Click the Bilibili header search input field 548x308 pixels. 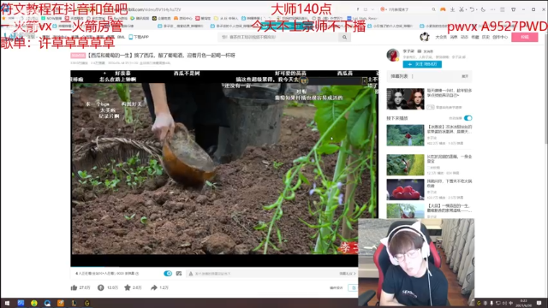click(279, 37)
